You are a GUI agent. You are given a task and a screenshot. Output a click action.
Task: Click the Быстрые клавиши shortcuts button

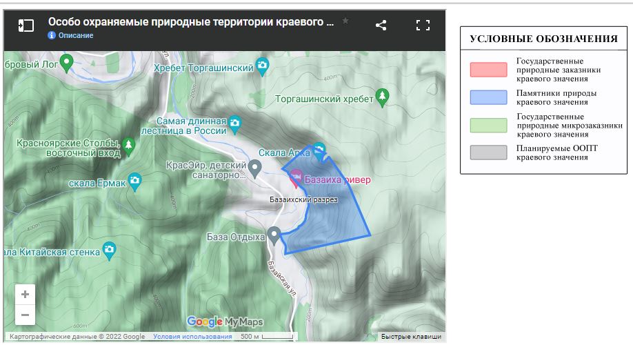[411, 336]
